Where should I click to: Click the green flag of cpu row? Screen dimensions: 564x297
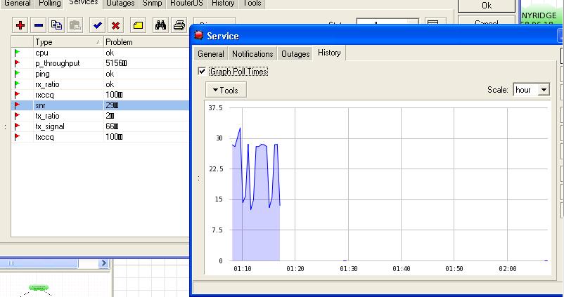pos(17,53)
